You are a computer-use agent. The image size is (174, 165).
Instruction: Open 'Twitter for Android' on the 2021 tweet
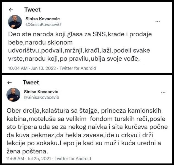click(73, 159)
